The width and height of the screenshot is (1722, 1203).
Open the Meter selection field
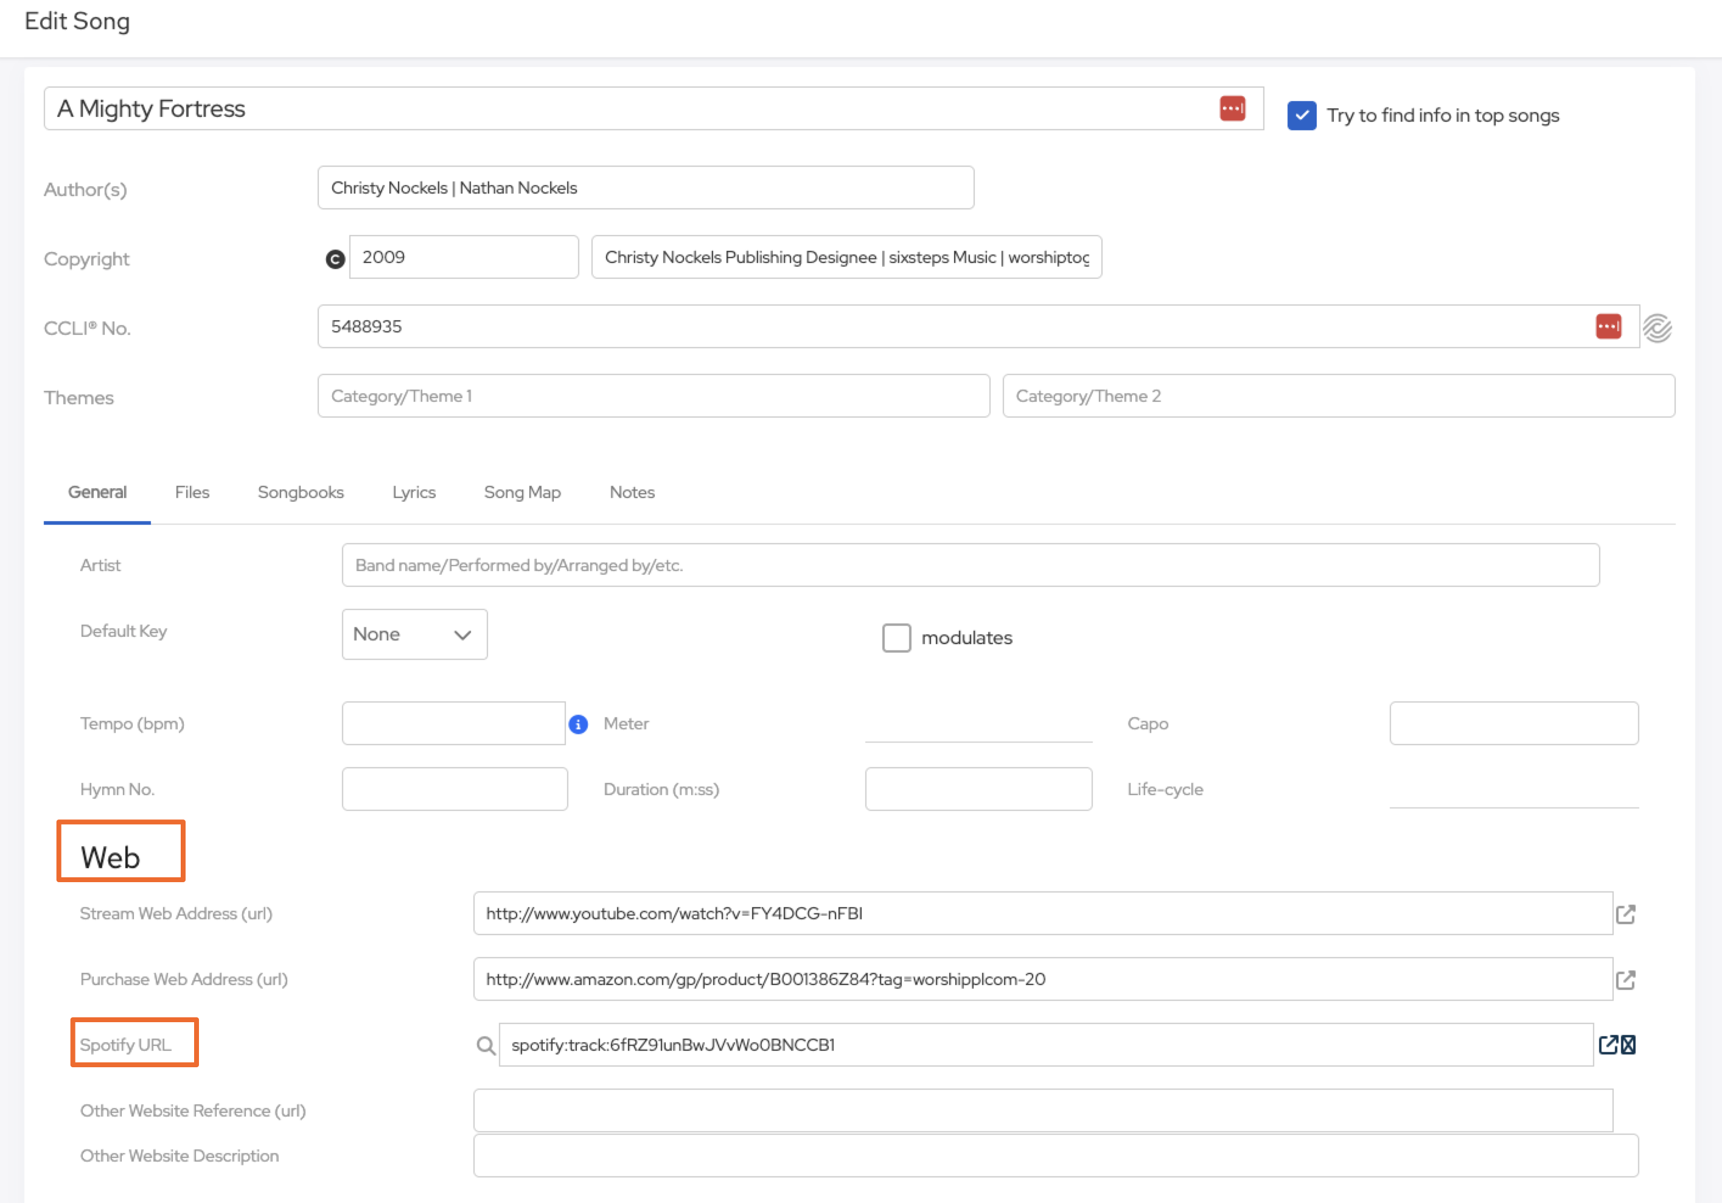tap(978, 723)
